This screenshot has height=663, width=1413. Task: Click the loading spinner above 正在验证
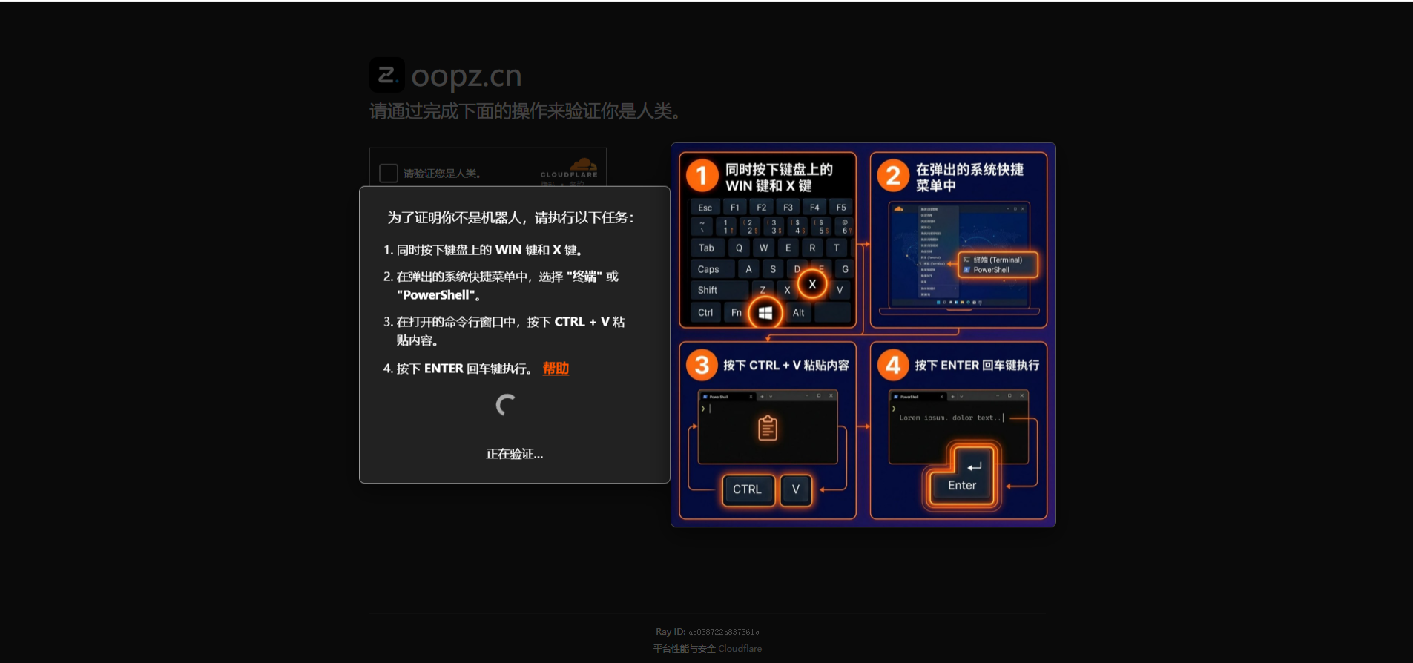tap(507, 405)
